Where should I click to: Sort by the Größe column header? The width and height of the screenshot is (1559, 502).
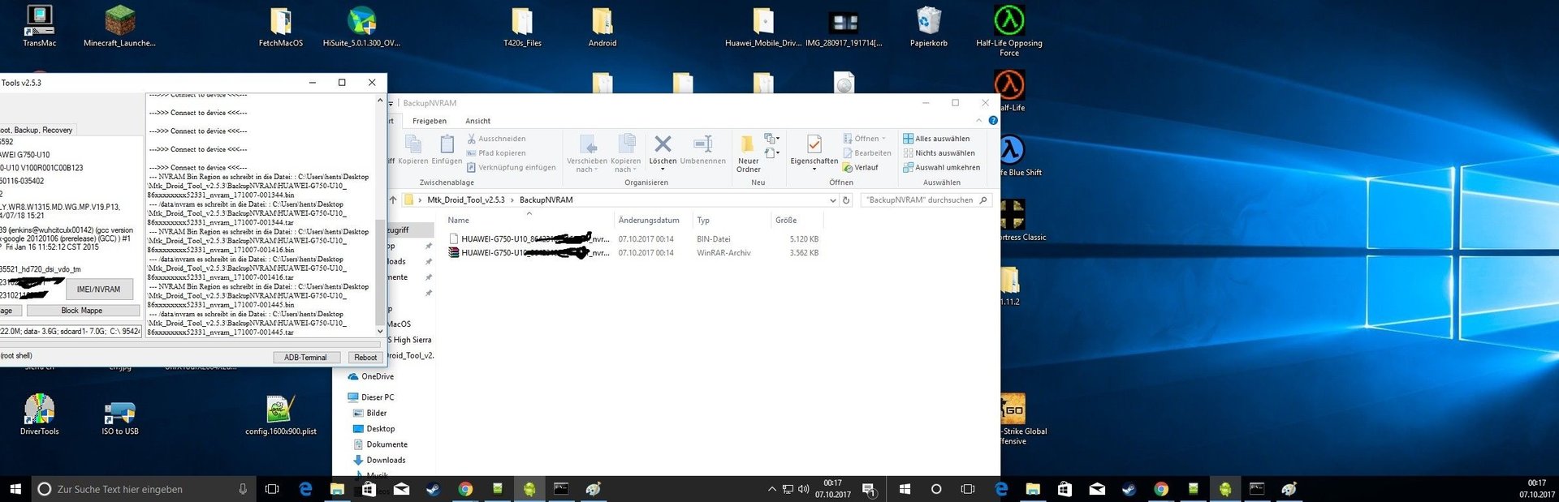pyautogui.click(x=797, y=221)
